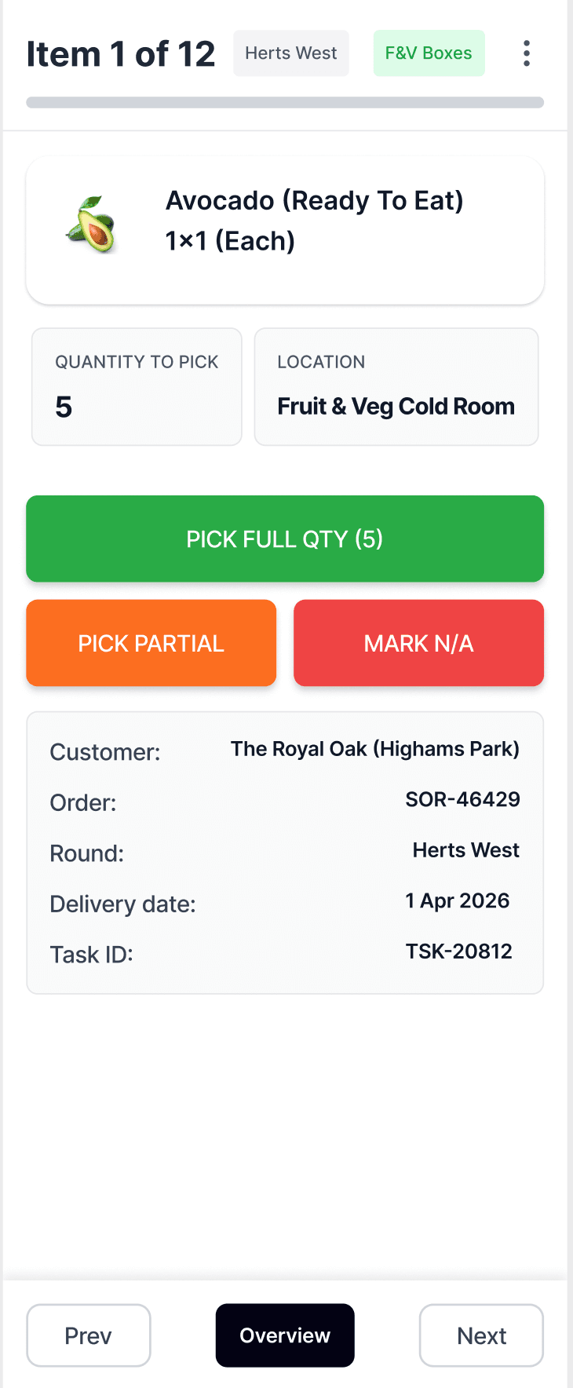Viewport: 573px width, 1388px height.
Task: Tap the Task ID TSK-20812
Action: click(x=458, y=952)
